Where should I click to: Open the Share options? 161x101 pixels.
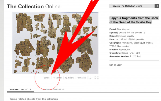(x=69, y=78)
